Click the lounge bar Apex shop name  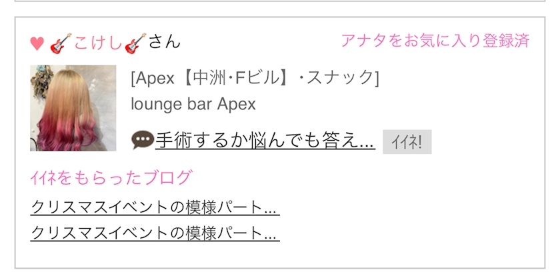click(x=193, y=104)
